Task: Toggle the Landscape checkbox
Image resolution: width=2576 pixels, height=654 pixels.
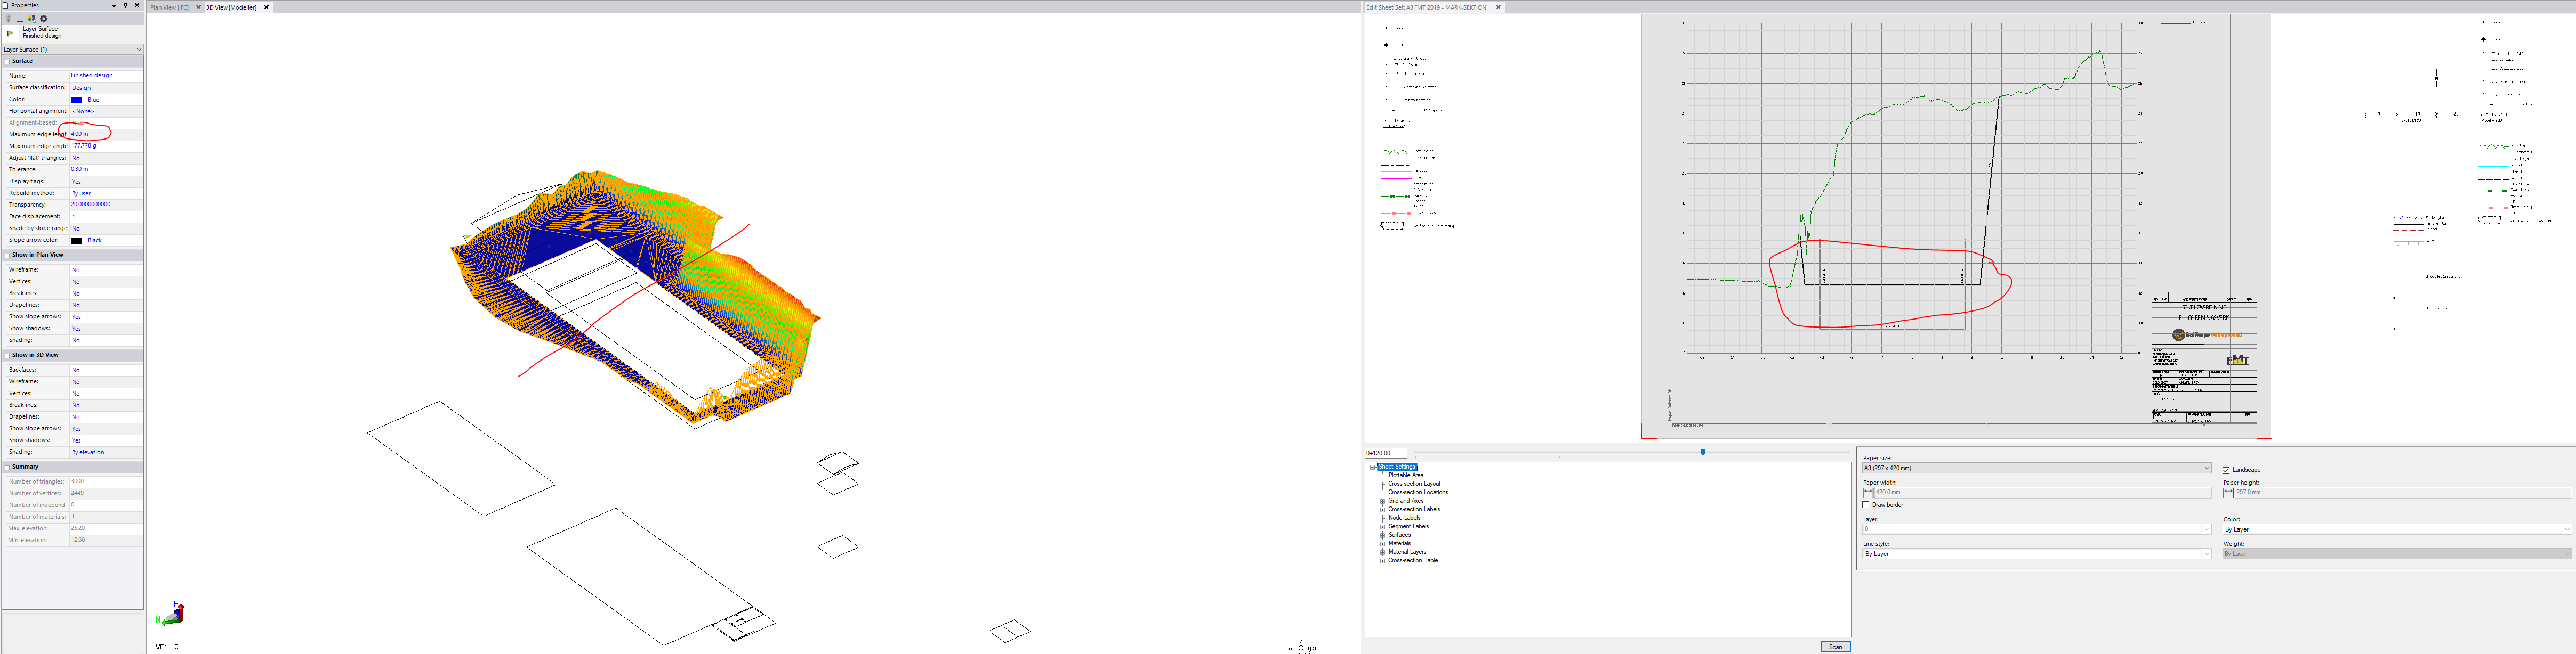Action: pyautogui.click(x=2226, y=470)
